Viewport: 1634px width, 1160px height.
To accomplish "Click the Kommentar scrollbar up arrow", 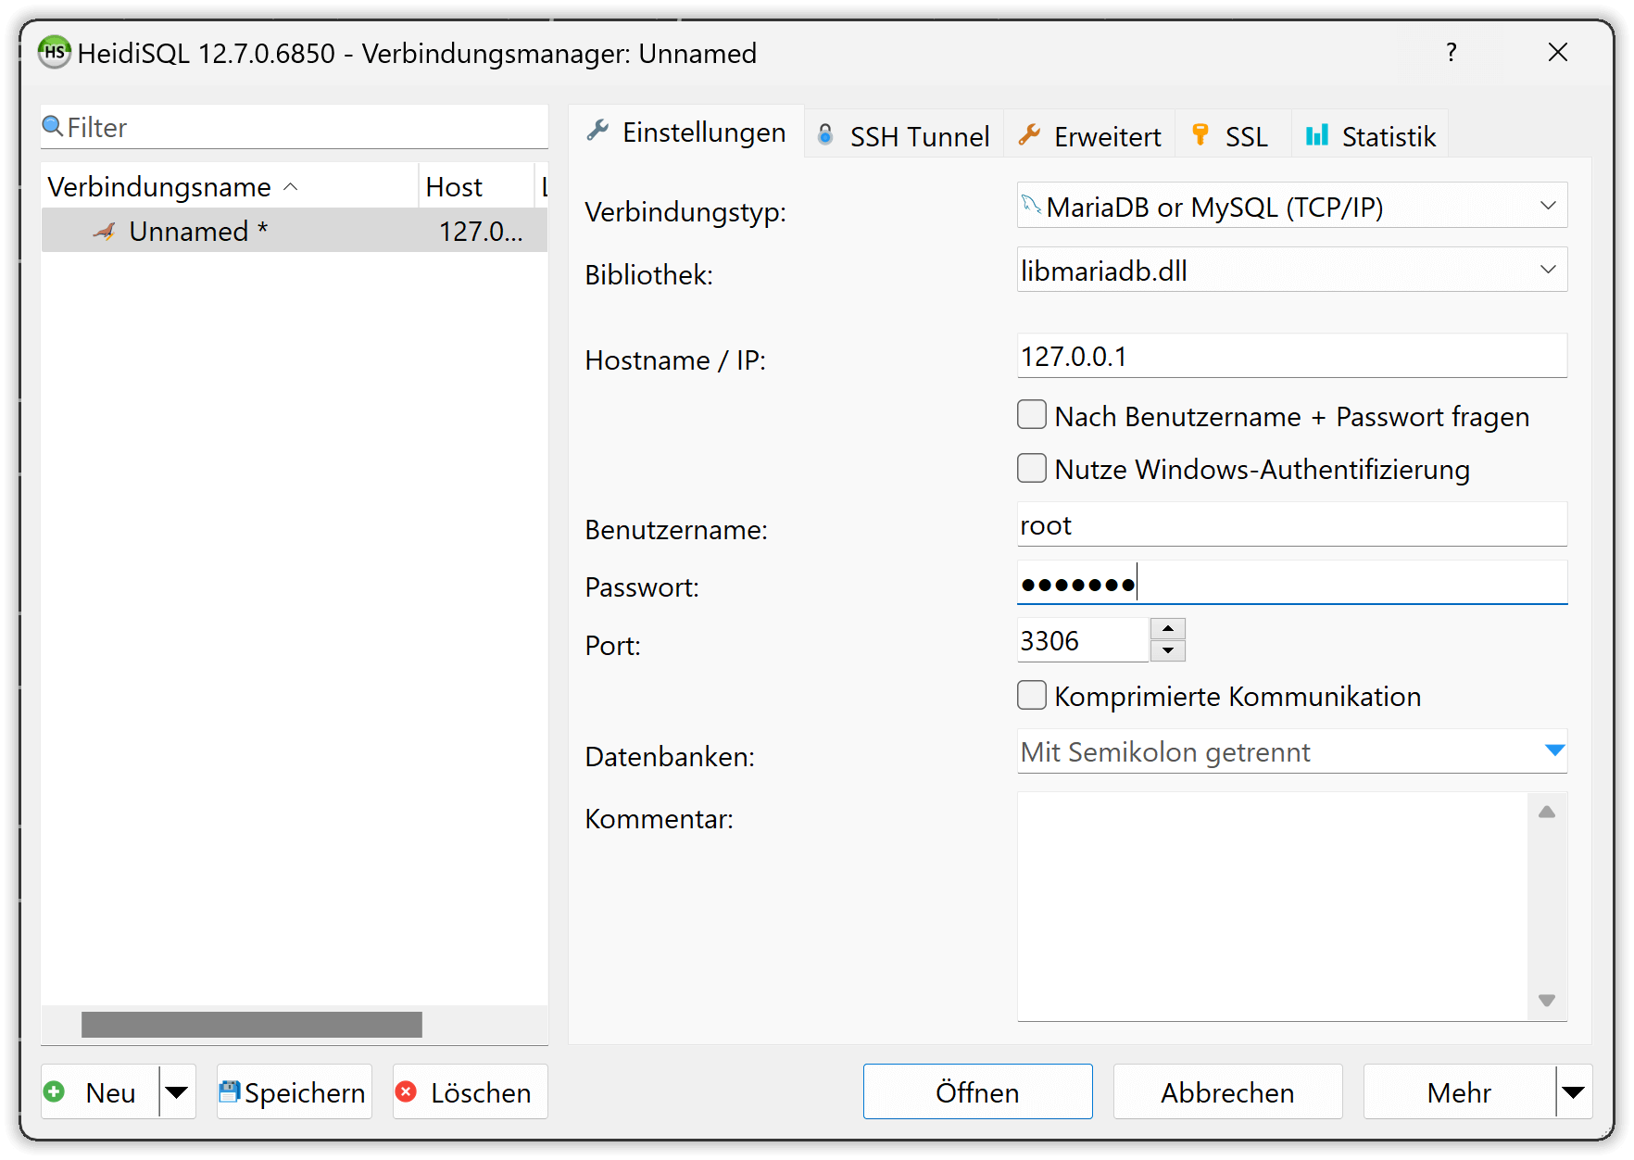I will pyautogui.click(x=1547, y=812).
